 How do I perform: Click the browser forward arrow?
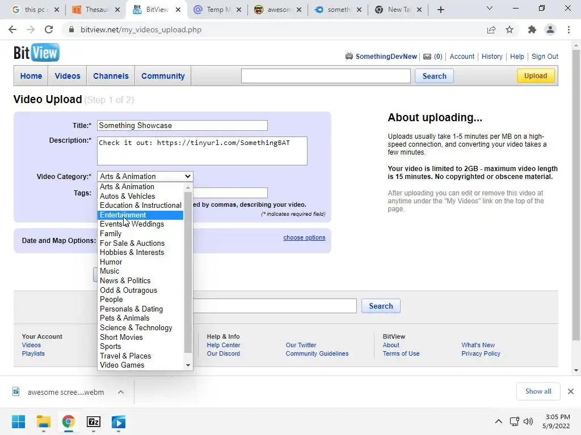tap(31, 29)
